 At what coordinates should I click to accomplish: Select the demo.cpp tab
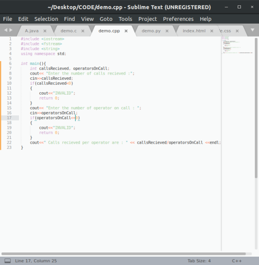tap(109, 31)
